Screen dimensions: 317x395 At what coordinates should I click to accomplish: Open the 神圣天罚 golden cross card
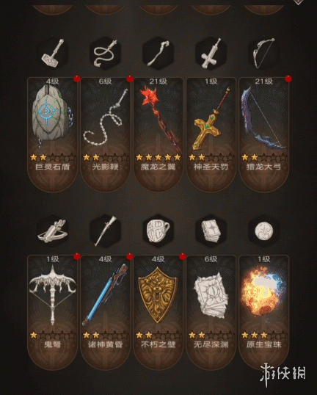tap(211, 134)
